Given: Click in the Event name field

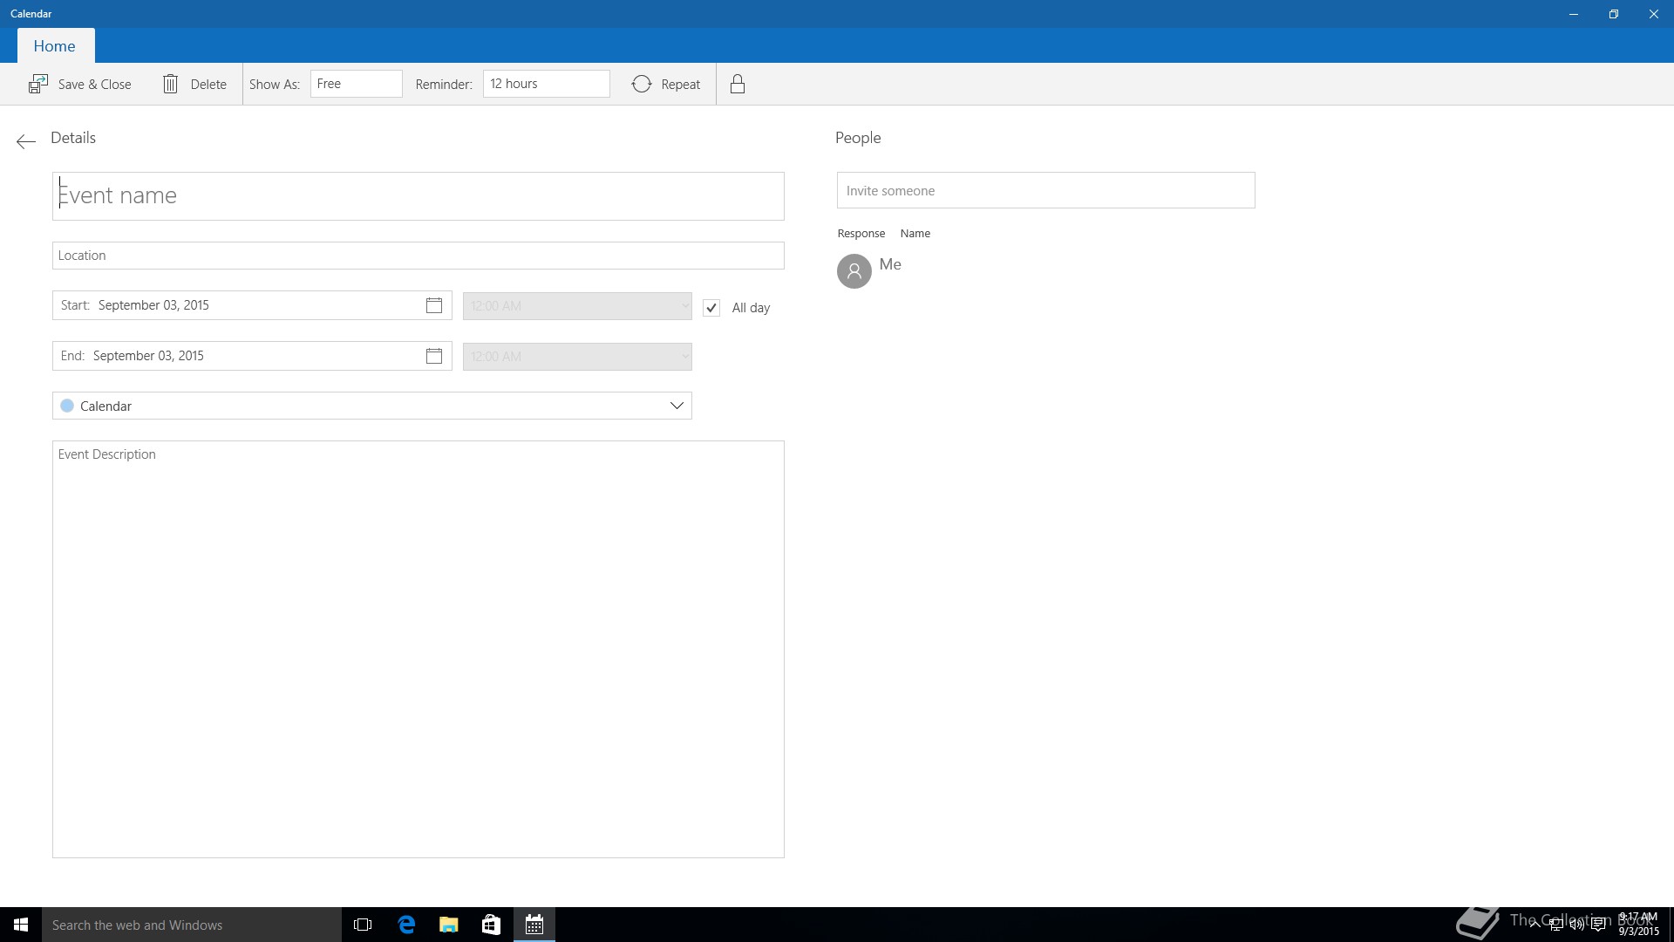Looking at the screenshot, I should pyautogui.click(x=418, y=196).
